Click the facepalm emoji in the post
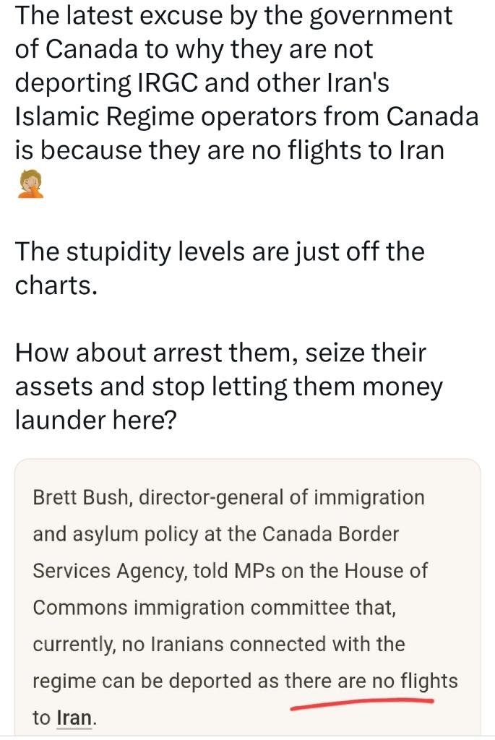 pos(30,184)
